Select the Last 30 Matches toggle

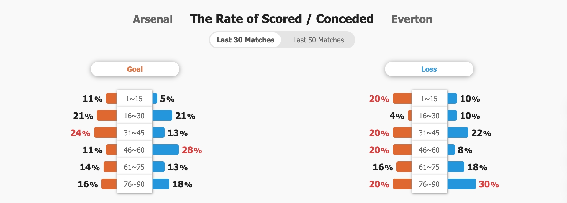coord(245,40)
